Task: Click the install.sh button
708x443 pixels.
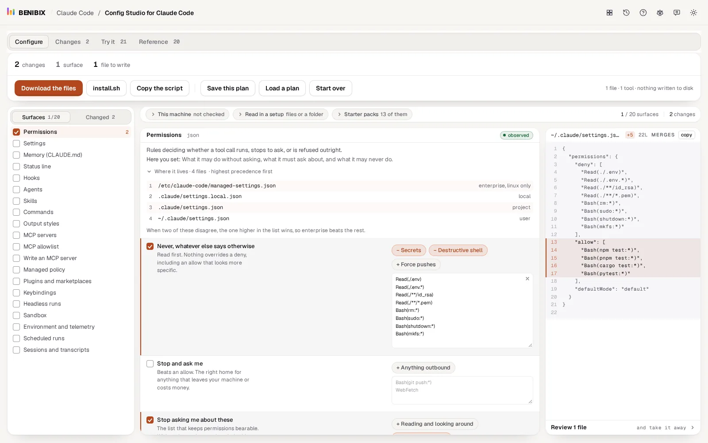Action: tap(106, 88)
